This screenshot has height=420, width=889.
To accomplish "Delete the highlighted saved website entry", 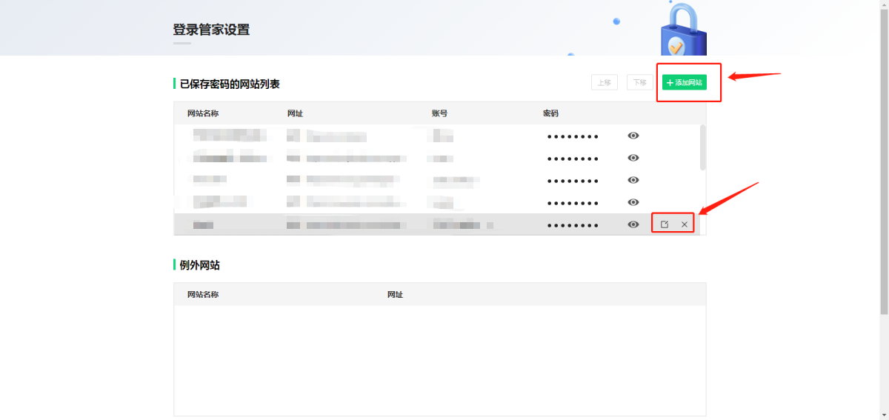I will click(x=685, y=224).
